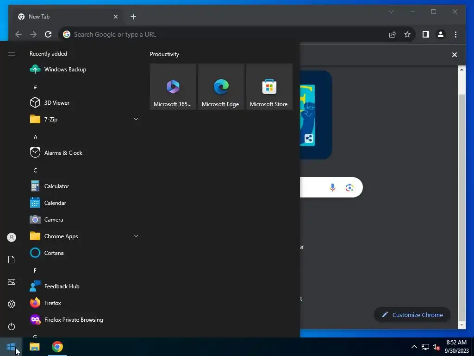Close the New Tab tab

coord(115,17)
